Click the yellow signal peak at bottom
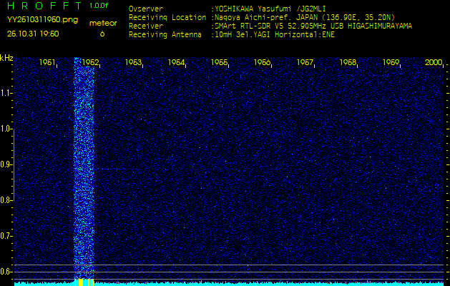450x286 pixels. (84, 282)
